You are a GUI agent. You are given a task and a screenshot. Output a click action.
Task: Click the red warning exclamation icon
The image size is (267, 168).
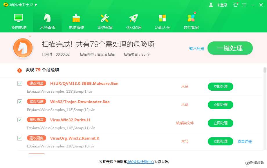tap(19, 70)
